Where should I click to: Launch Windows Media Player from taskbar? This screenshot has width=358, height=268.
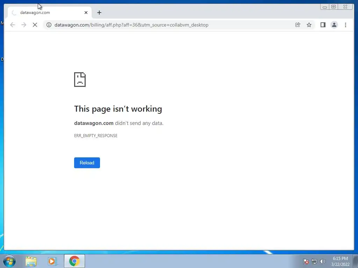click(x=52, y=261)
